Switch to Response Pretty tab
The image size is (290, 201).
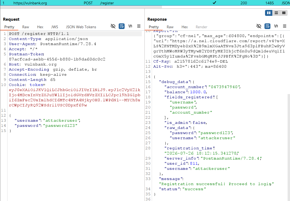pos(154,27)
